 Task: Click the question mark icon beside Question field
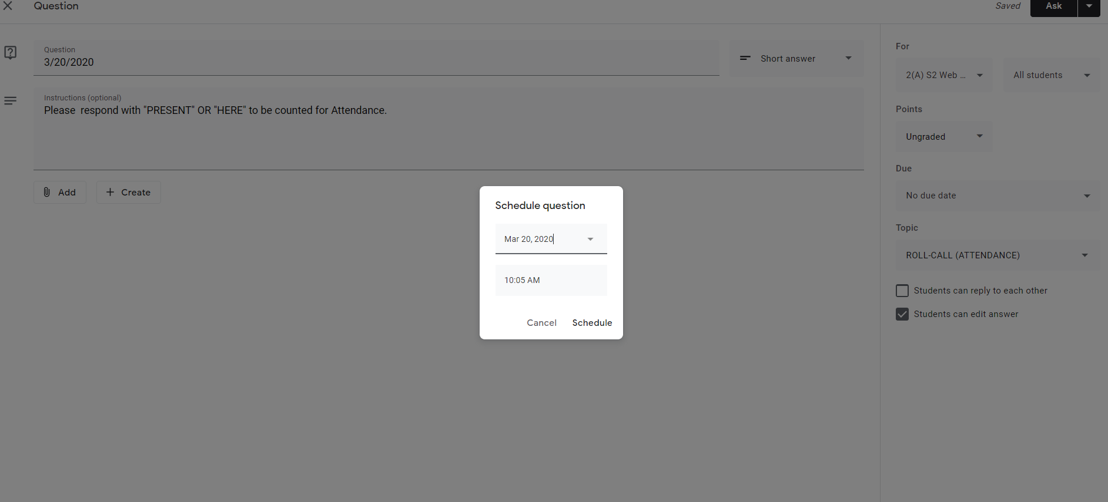coord(11,53)
